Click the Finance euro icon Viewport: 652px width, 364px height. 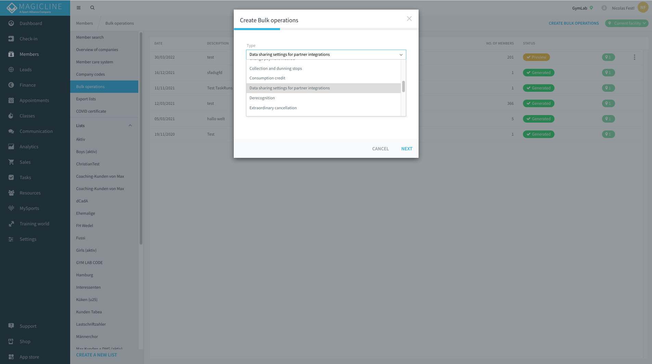pyautogui.click(x=11, y=85)
